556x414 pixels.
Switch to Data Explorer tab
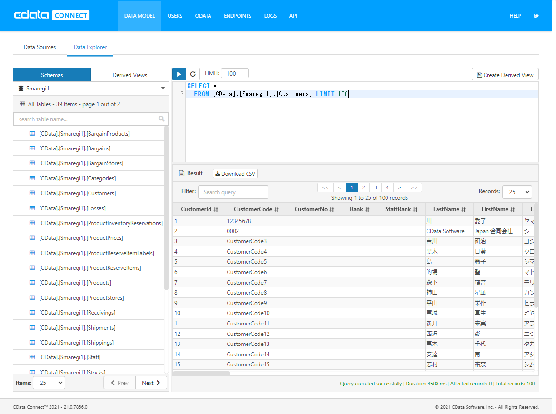pyautogui.click(x=90, y=47)
